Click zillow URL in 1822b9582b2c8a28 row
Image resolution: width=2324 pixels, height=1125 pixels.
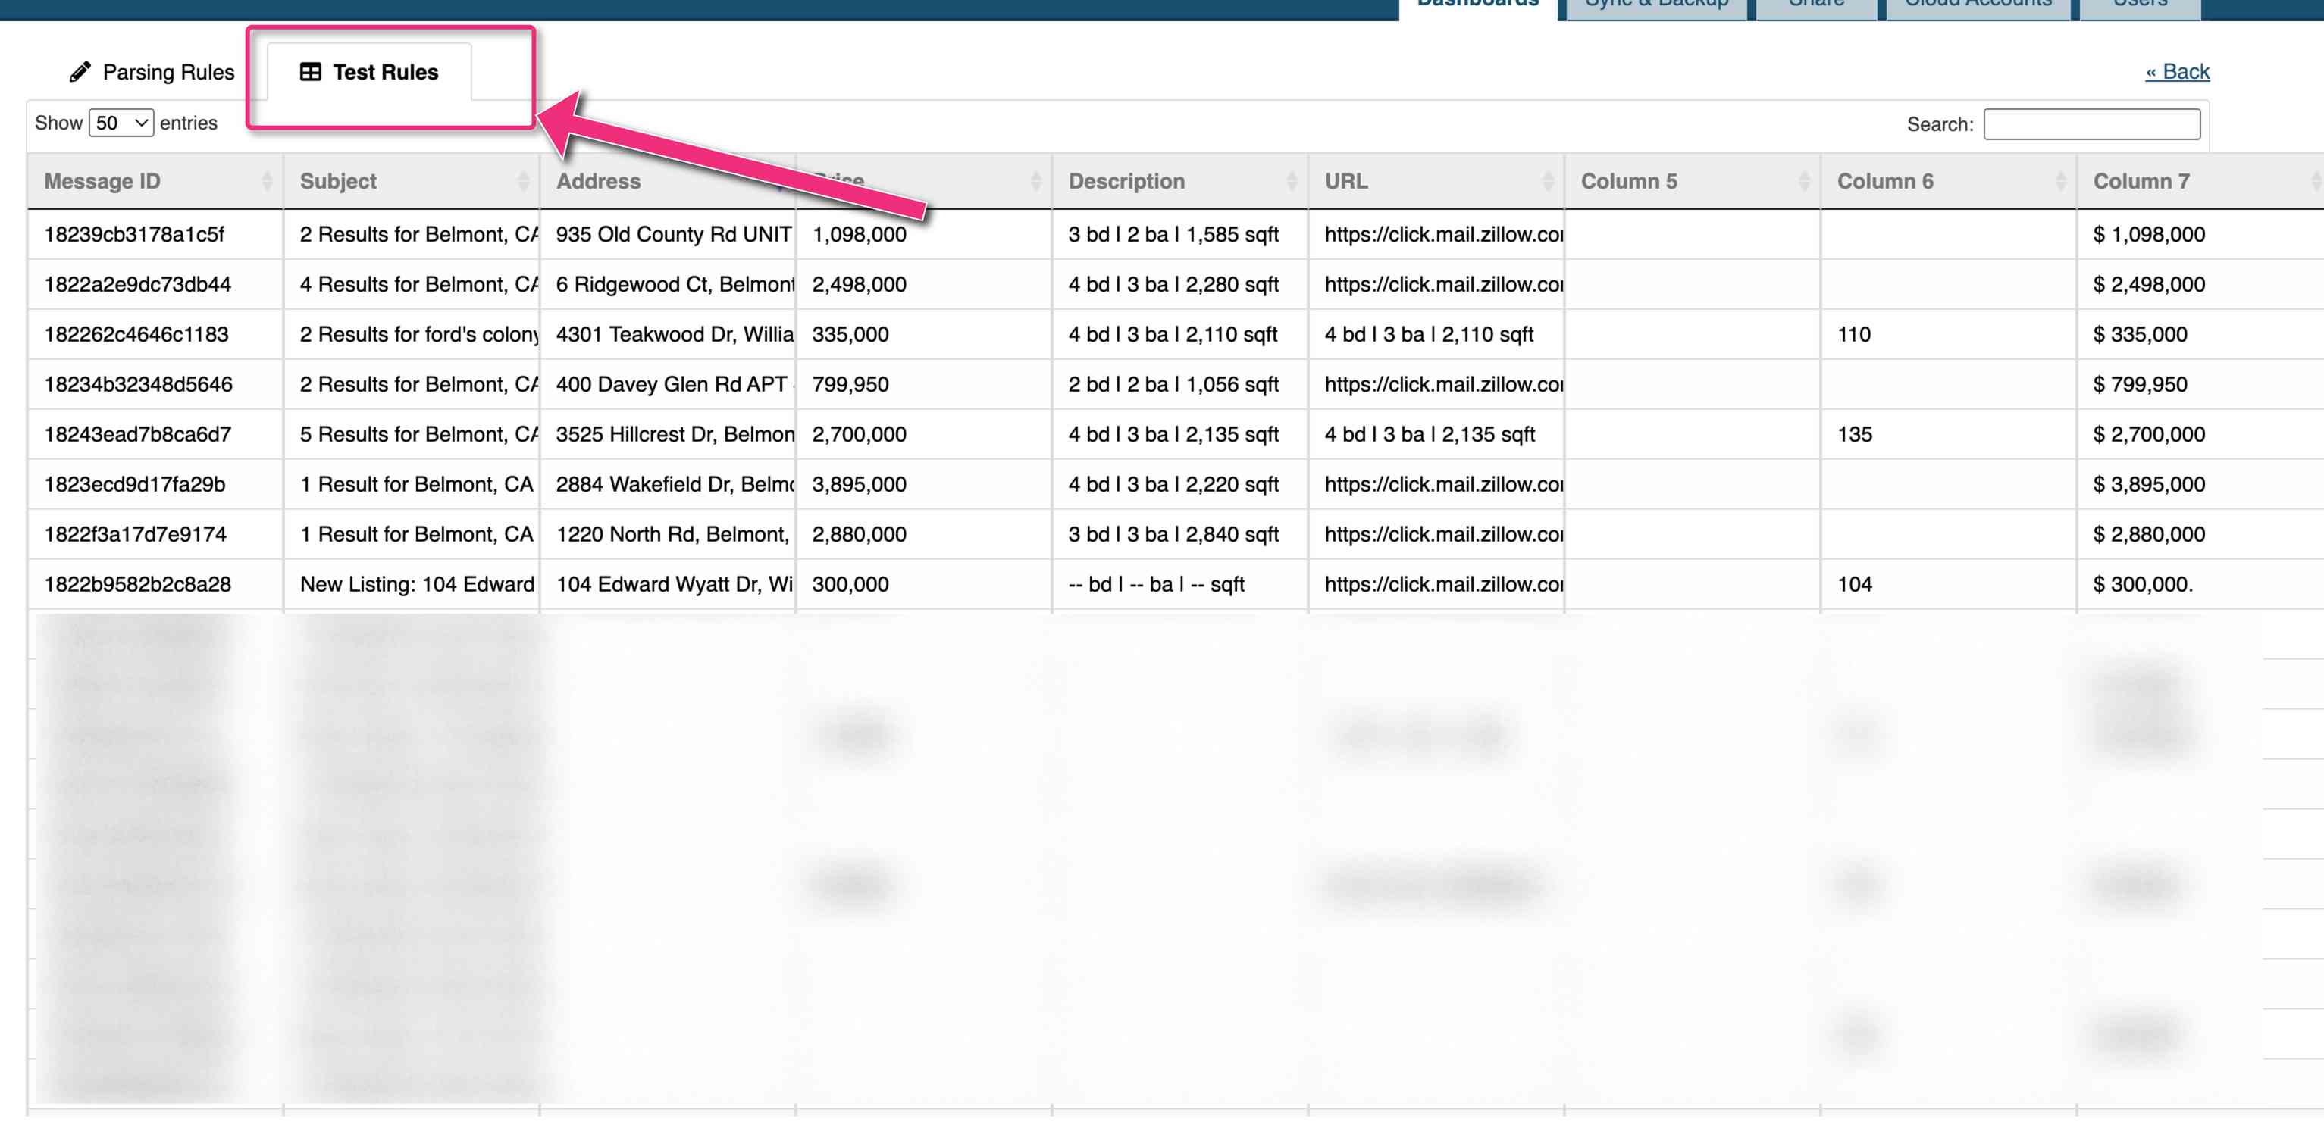point(1443,585)
